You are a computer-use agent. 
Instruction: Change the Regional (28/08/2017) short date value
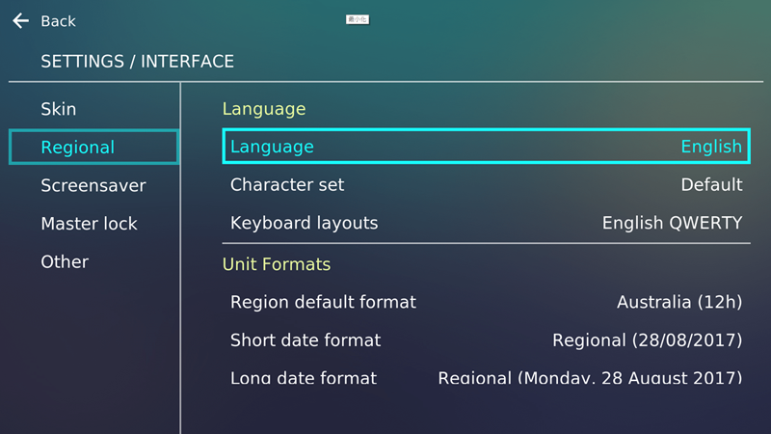(647, 340)
